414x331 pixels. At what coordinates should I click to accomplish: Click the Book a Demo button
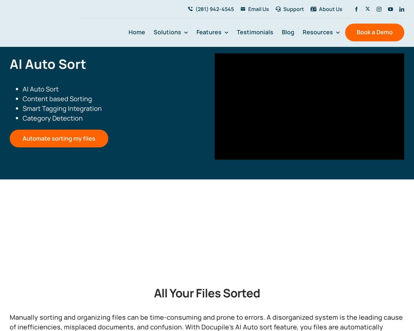pos(375,32)
